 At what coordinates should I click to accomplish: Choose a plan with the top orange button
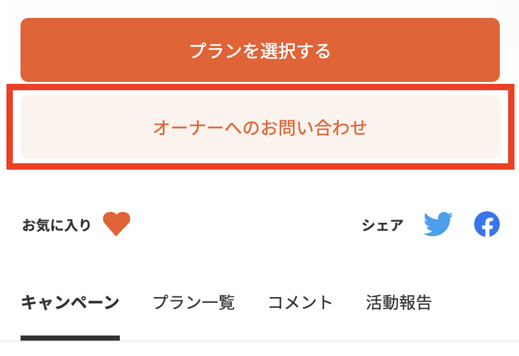point(259,50)
